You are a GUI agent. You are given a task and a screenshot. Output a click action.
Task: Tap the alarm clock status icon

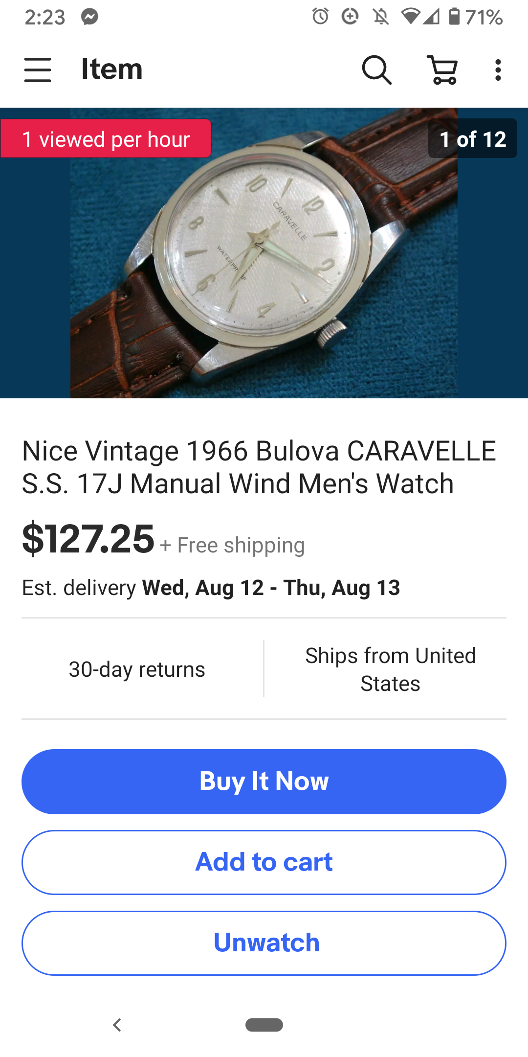(x=321, y=17)
